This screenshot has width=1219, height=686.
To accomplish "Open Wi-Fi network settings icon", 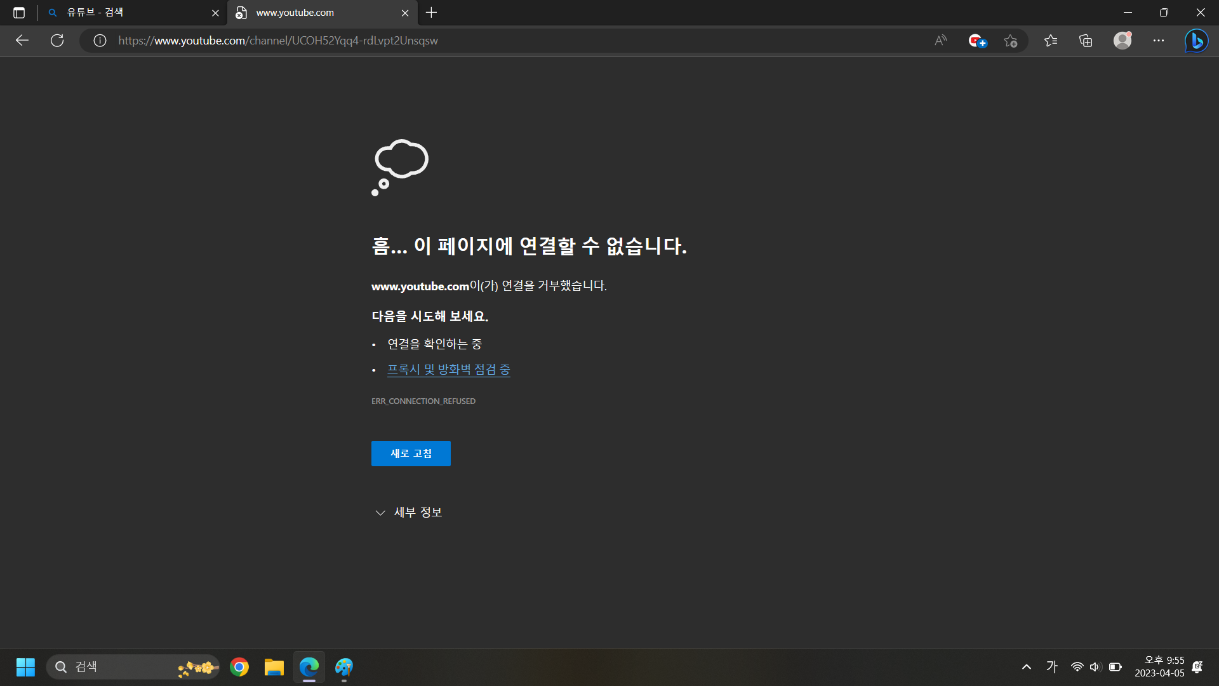I will [1077, 667].
